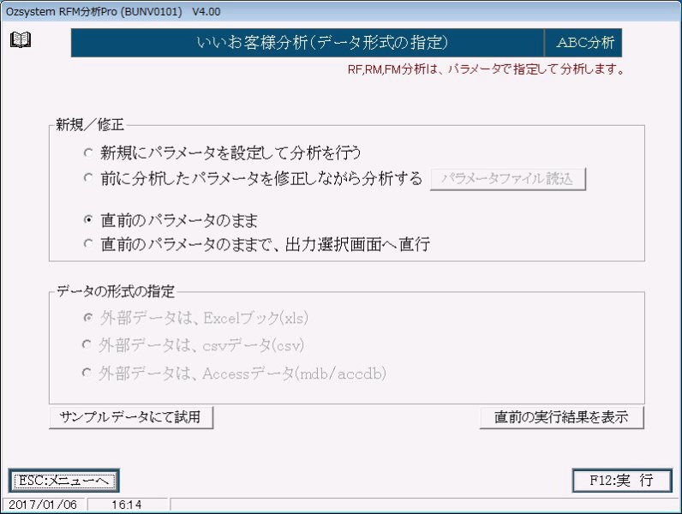Click サンプルデータにて試用 button

click(x=130, y=417)
